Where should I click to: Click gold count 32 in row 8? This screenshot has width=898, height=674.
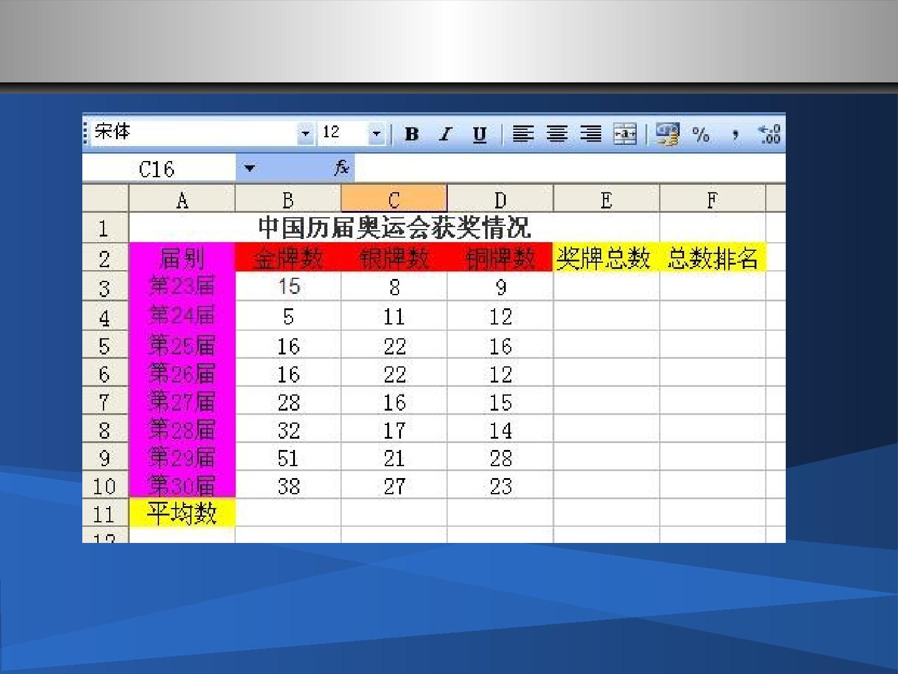pos(288,429)
